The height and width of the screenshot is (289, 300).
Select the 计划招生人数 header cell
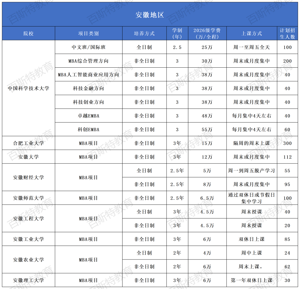(287, 33)
